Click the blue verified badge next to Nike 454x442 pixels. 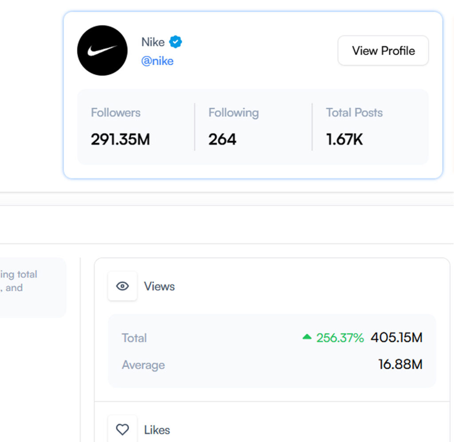click(x=176, y=42)
